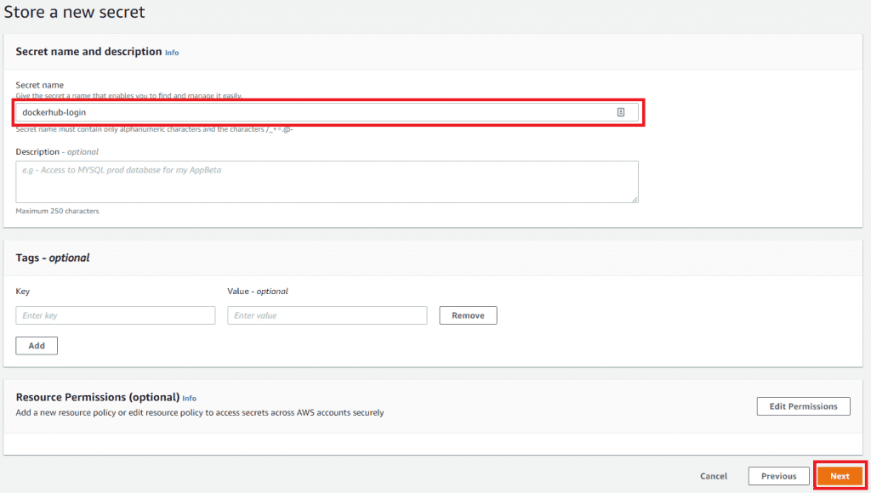Click the "Key" label in Tags
Image resolution: width=871 pixels, height=493 pixels.
point(23,291)
